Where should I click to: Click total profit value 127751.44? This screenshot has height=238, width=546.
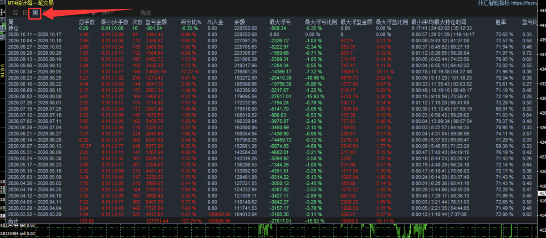tap(158, 221)
